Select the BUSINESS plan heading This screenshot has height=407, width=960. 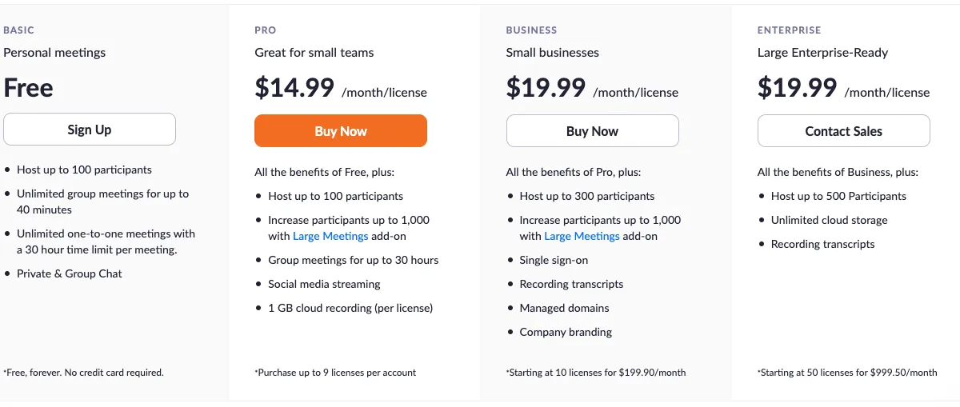(531, 30)
